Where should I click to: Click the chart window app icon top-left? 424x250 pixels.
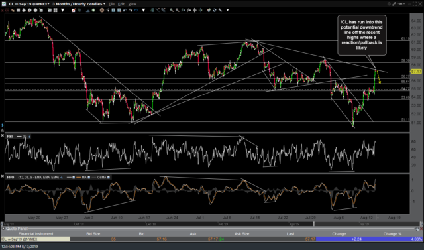[4, 4]
